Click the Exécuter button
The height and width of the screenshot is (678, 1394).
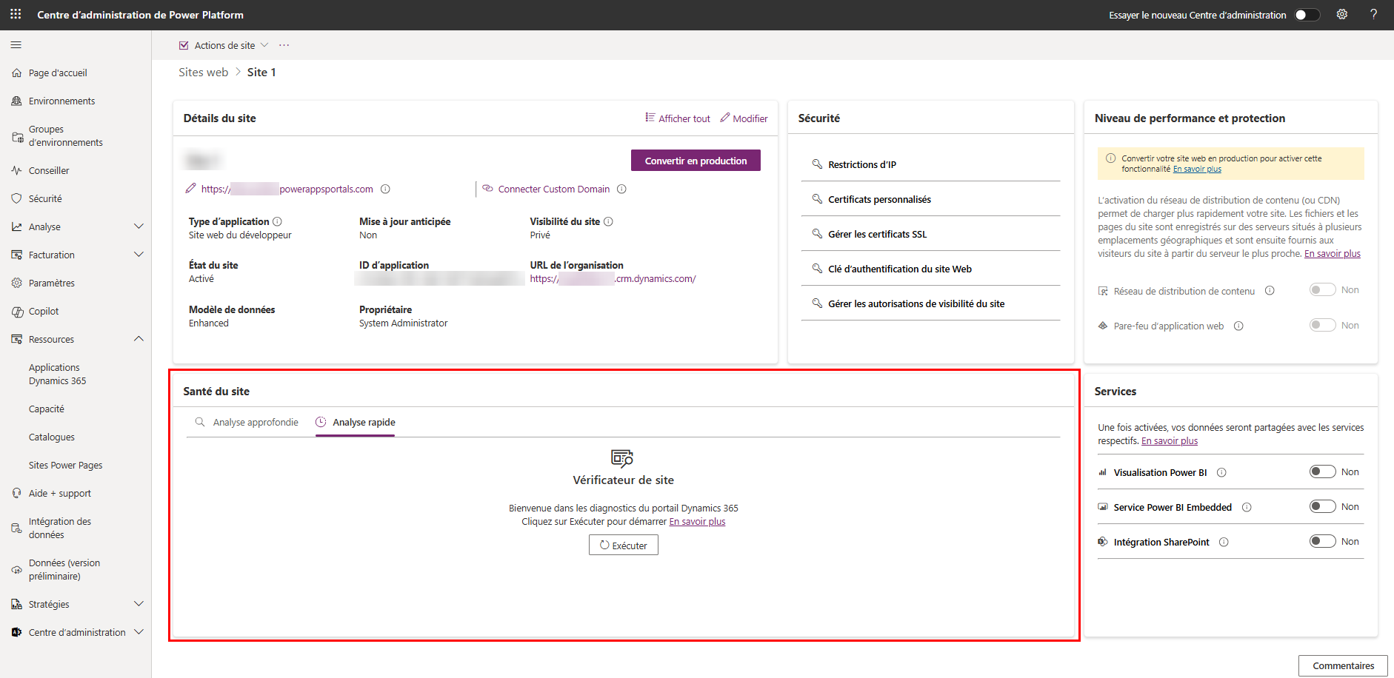pos(624,546)
